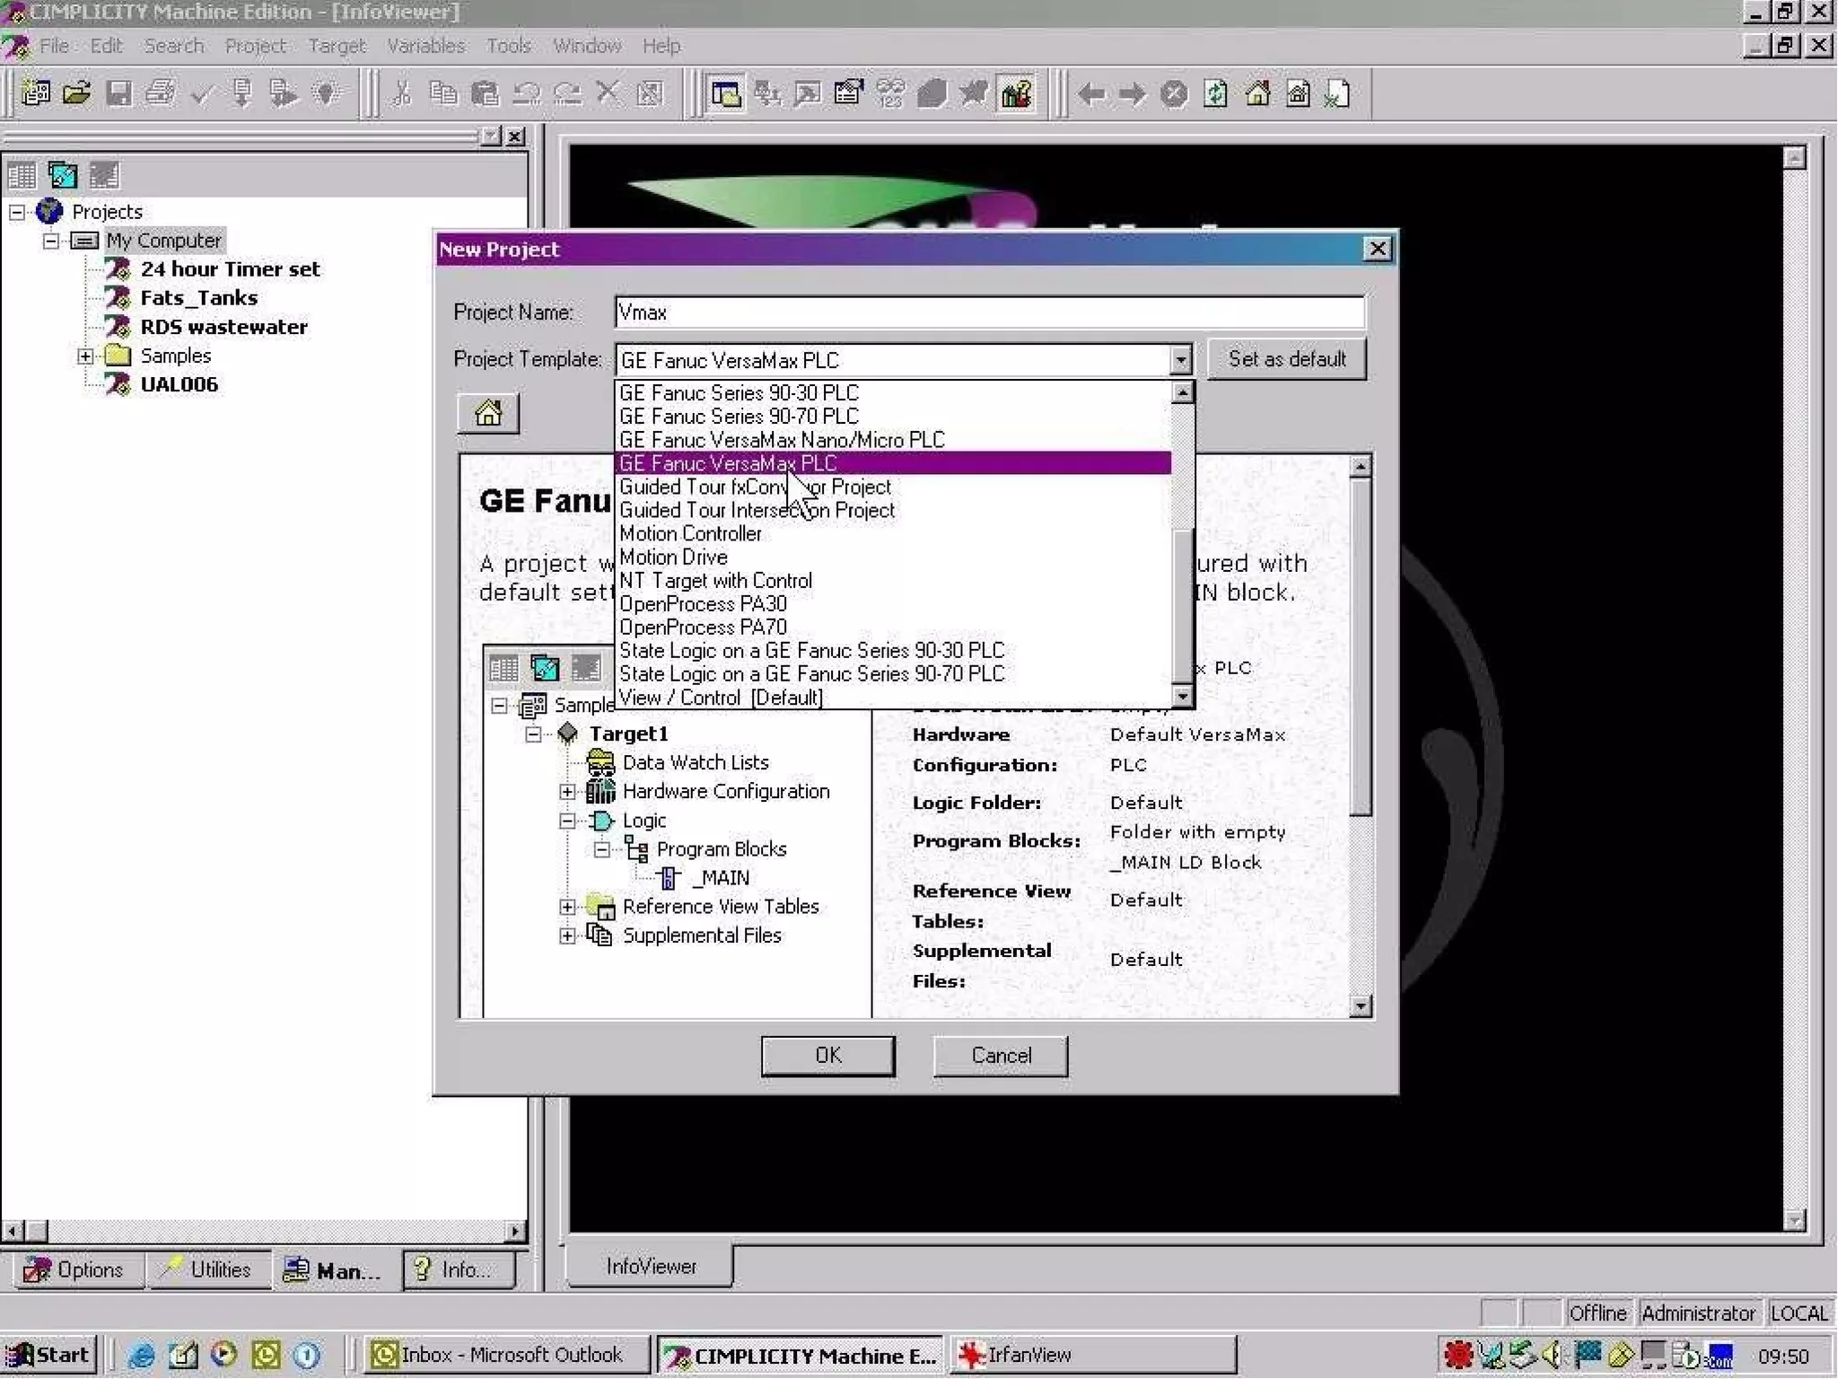Click the Back arrow in InfoViewer toolbar
Viewport: 1838px width, 1379px height.
pos(1091,93)
